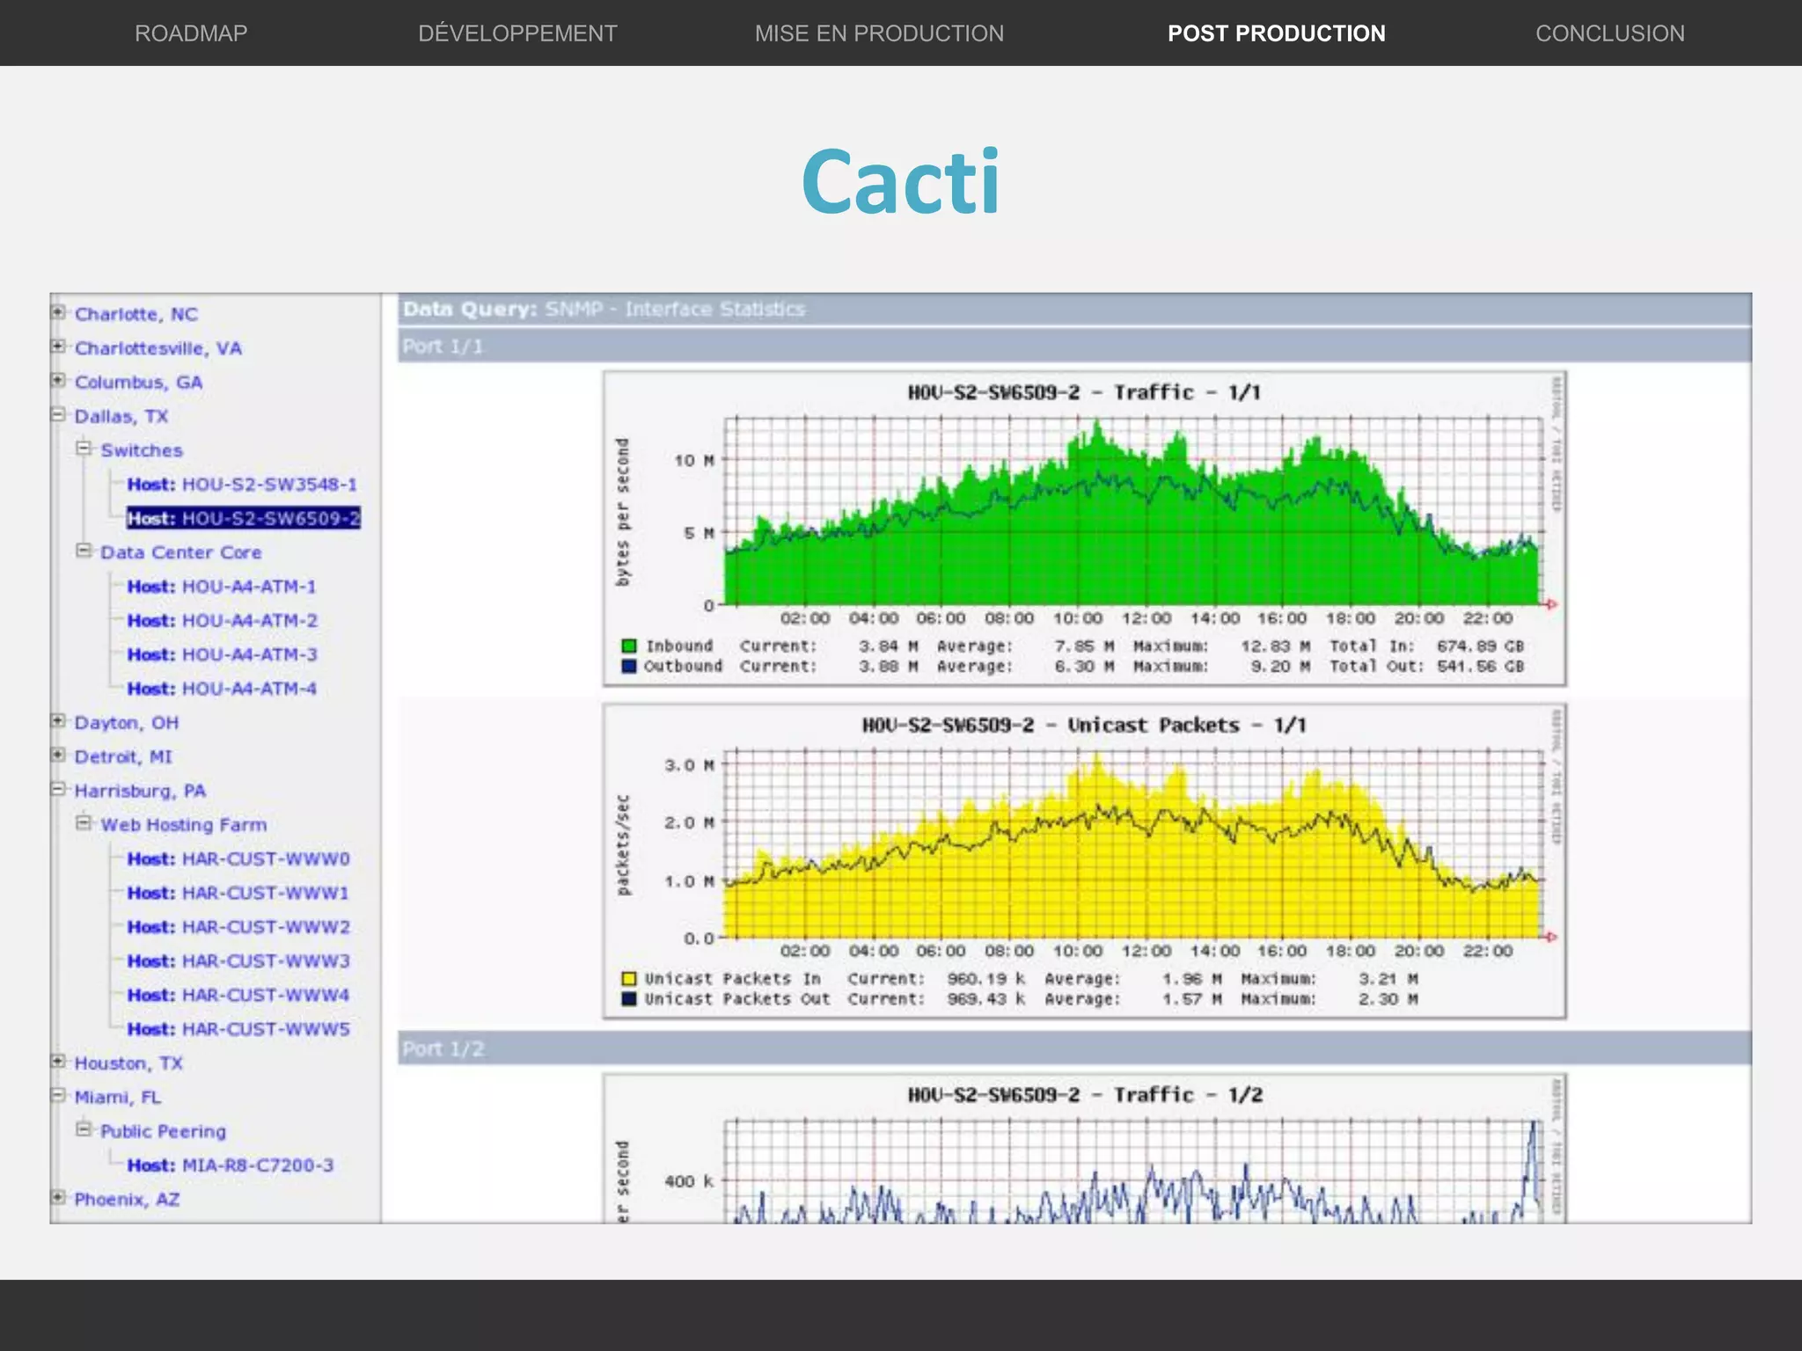Screen dimensions: 1802x1351
Task: Open host MIA-R8-C7200-3
Action: (231, 1165)
